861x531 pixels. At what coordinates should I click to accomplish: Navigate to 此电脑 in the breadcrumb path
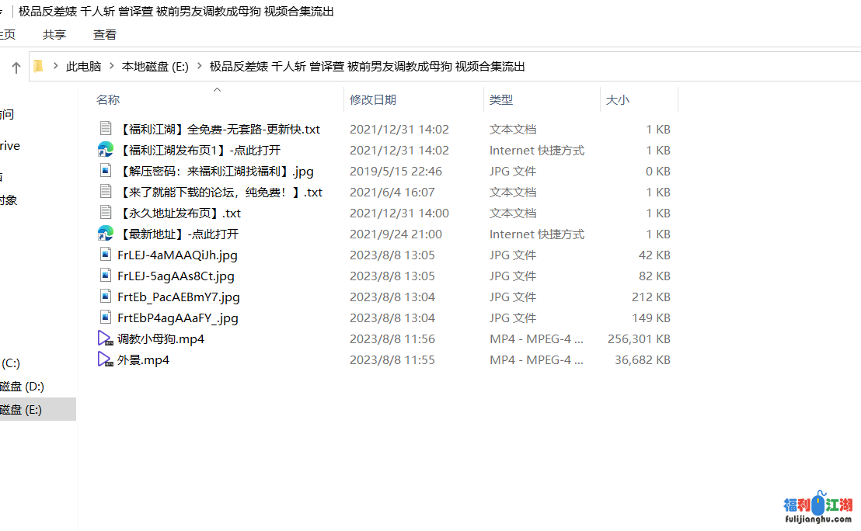click(84, 67)
